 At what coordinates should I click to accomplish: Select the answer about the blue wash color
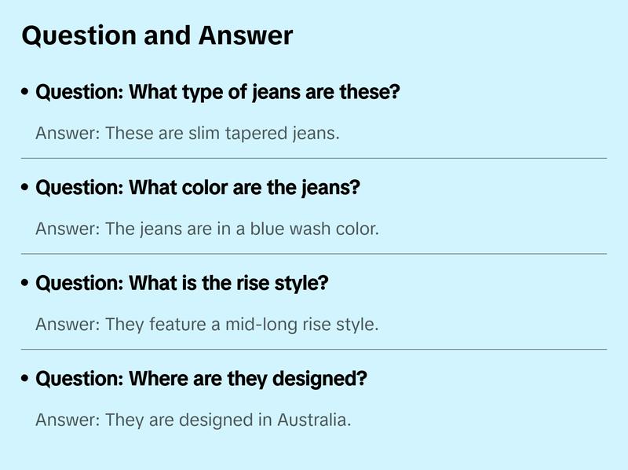click(x=207, y=229)
